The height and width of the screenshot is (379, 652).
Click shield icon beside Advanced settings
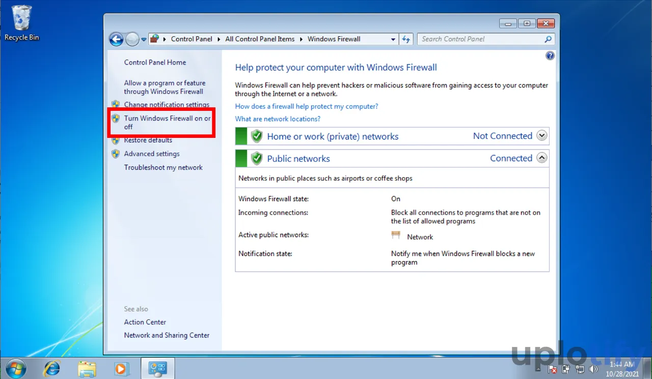point(116,154)
